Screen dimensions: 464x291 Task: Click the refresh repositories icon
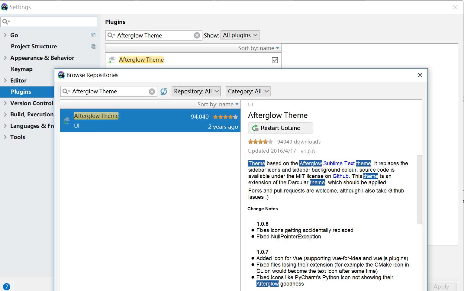pos(164,92)
